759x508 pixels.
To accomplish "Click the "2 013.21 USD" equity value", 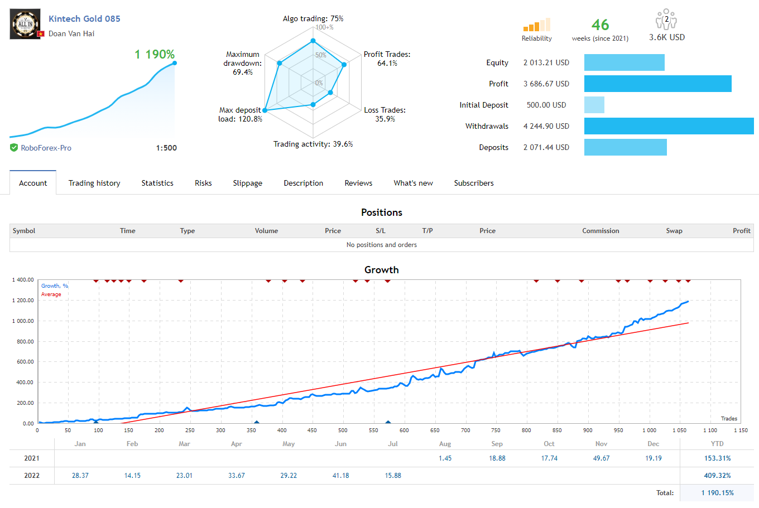I will 546,62.
